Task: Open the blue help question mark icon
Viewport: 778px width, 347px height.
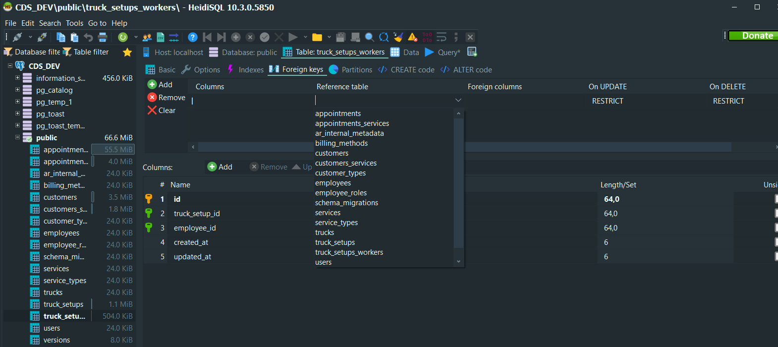Action: tap(193, 37)
